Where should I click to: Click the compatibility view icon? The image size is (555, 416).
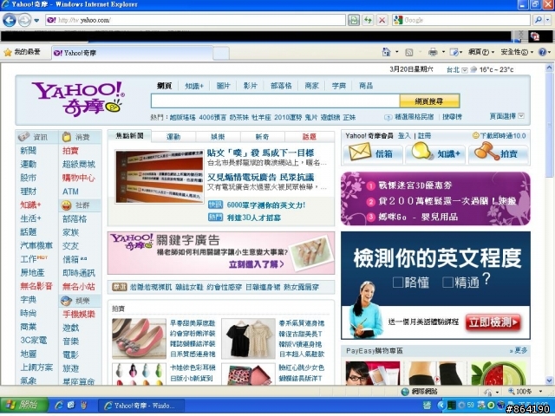tap(353, 20)
